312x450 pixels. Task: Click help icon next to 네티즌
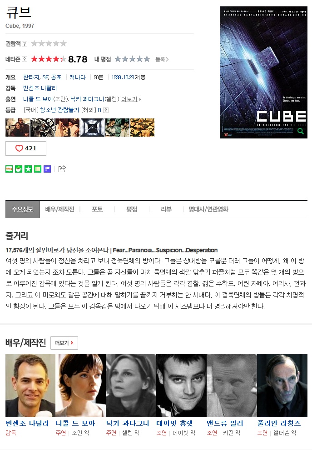coord(25,59)
